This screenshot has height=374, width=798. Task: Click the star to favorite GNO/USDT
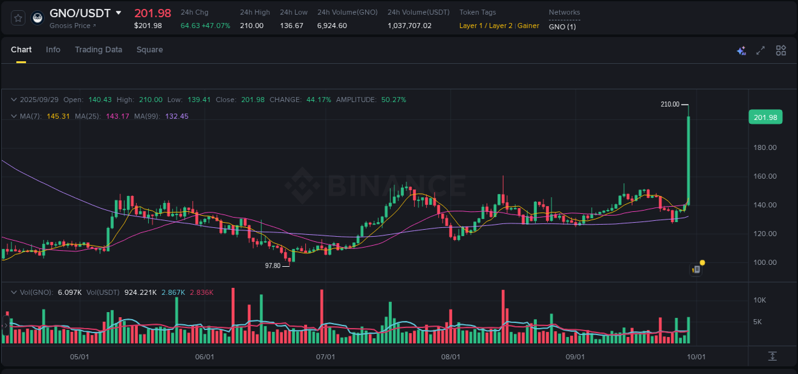point(17,17)
